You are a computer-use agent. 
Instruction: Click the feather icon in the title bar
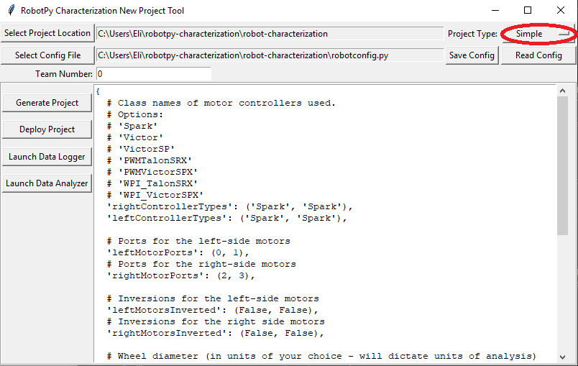[x=12, y=10]
